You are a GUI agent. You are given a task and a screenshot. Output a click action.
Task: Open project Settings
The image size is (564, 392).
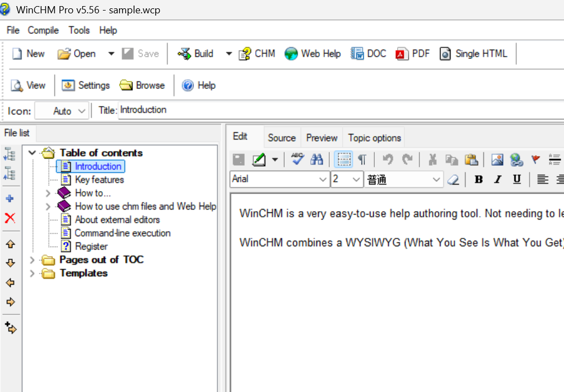86,85
